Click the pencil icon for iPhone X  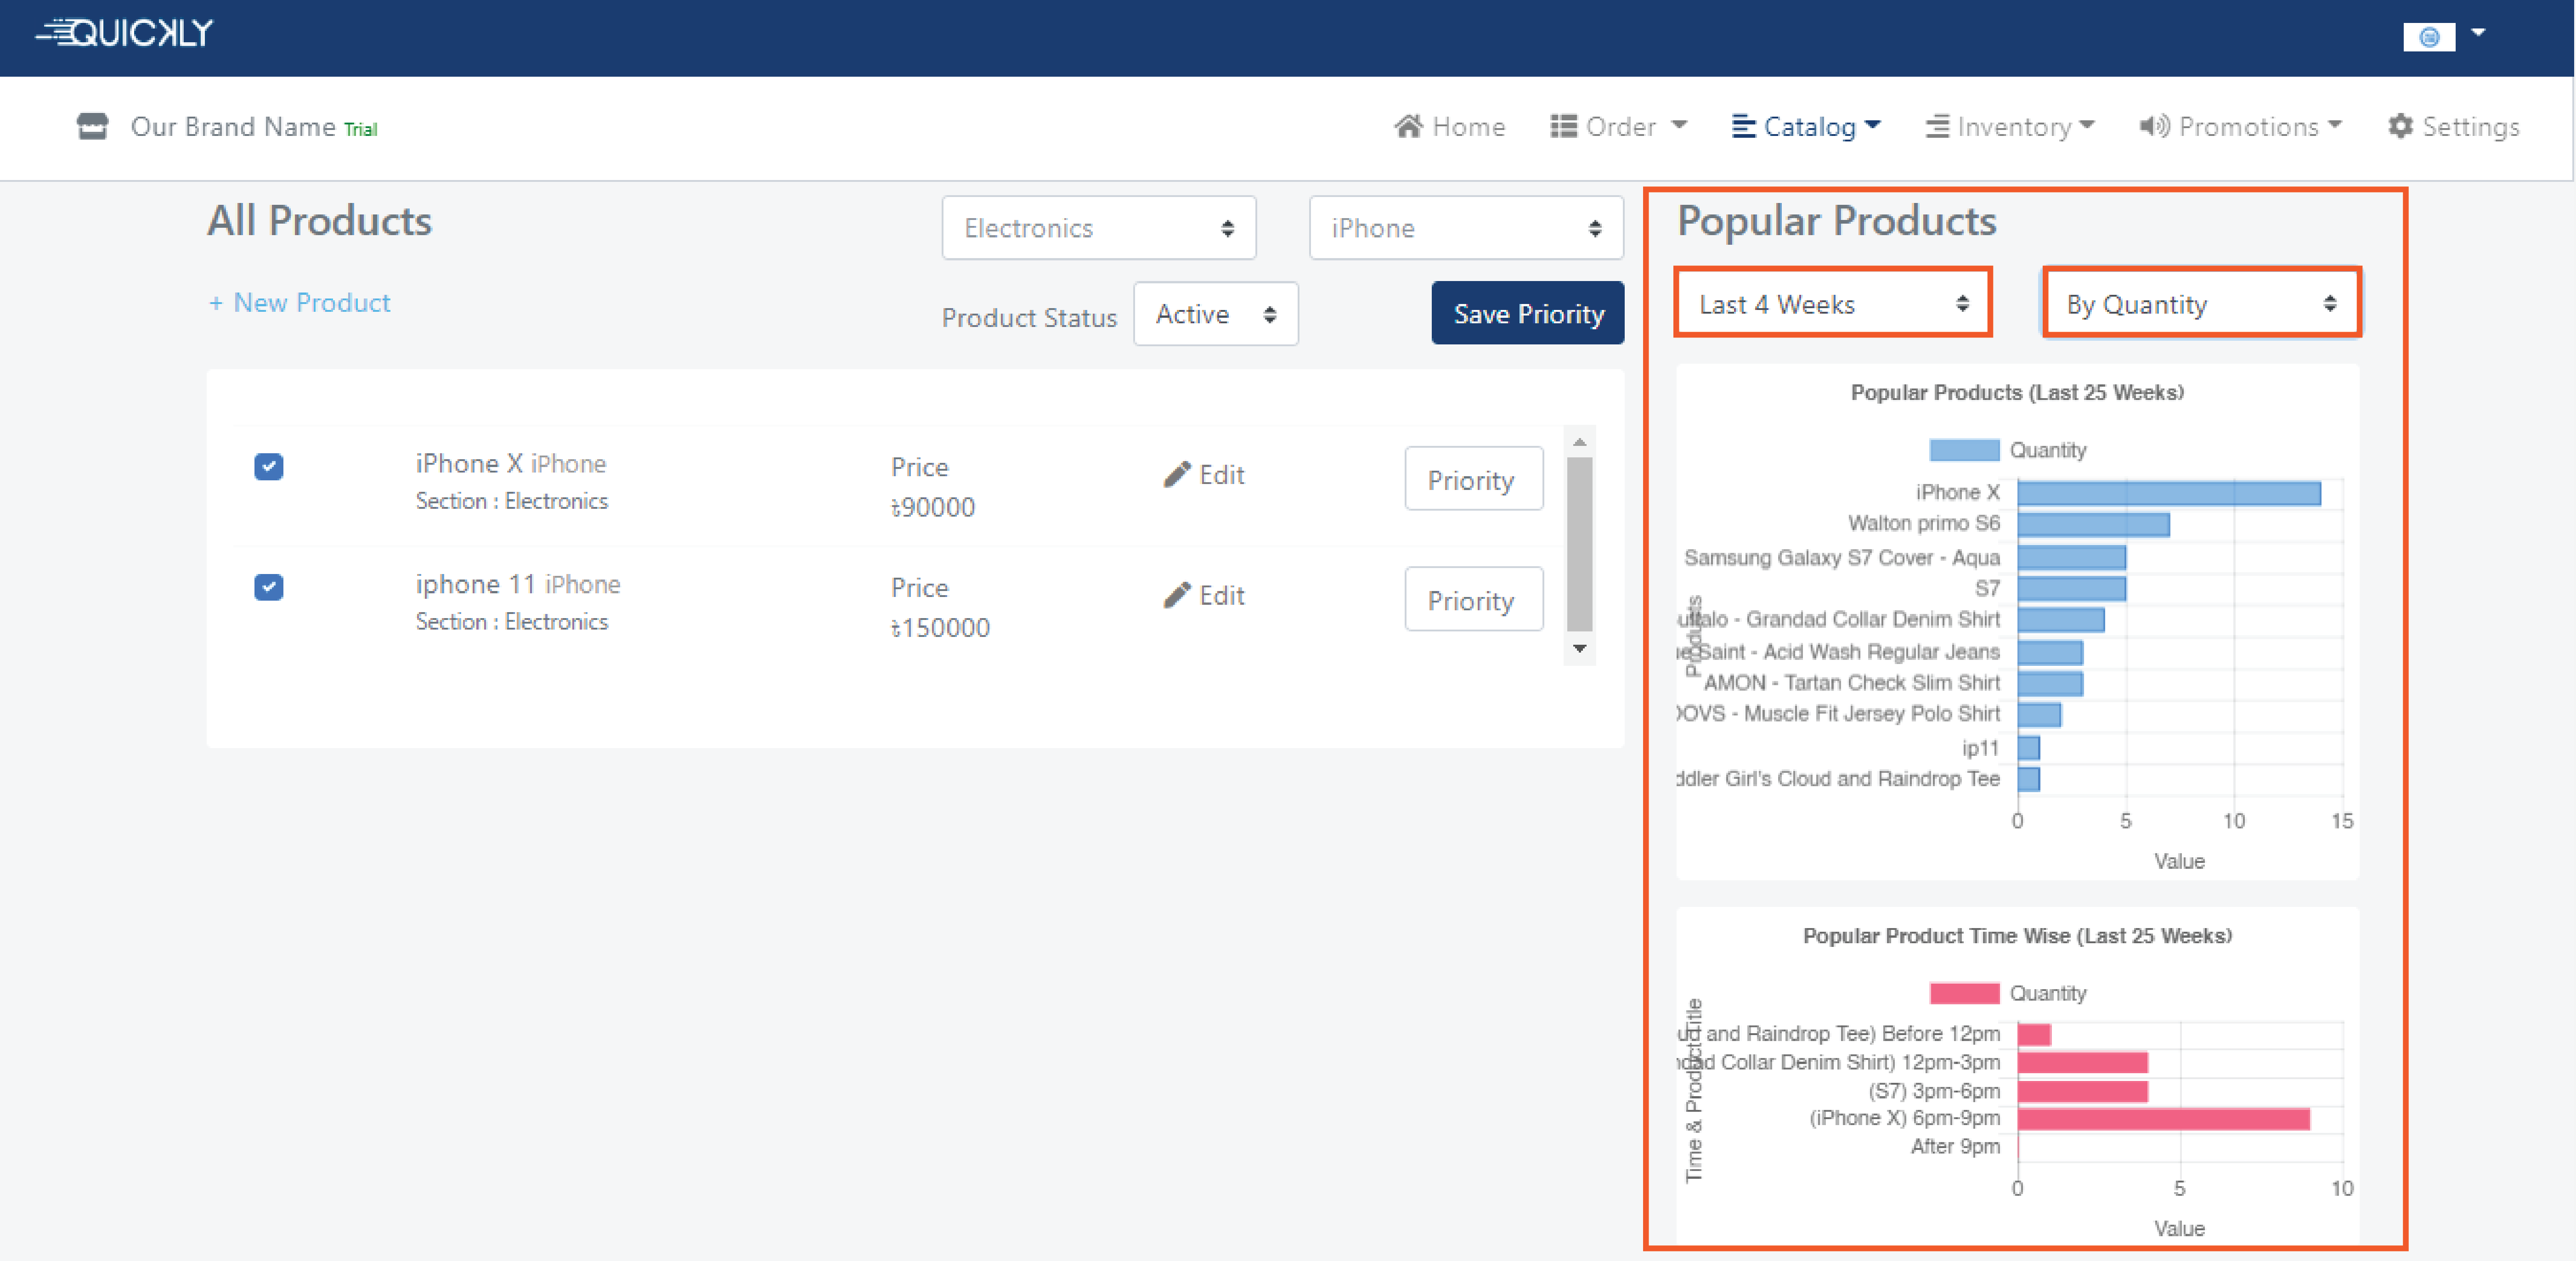1177,475
